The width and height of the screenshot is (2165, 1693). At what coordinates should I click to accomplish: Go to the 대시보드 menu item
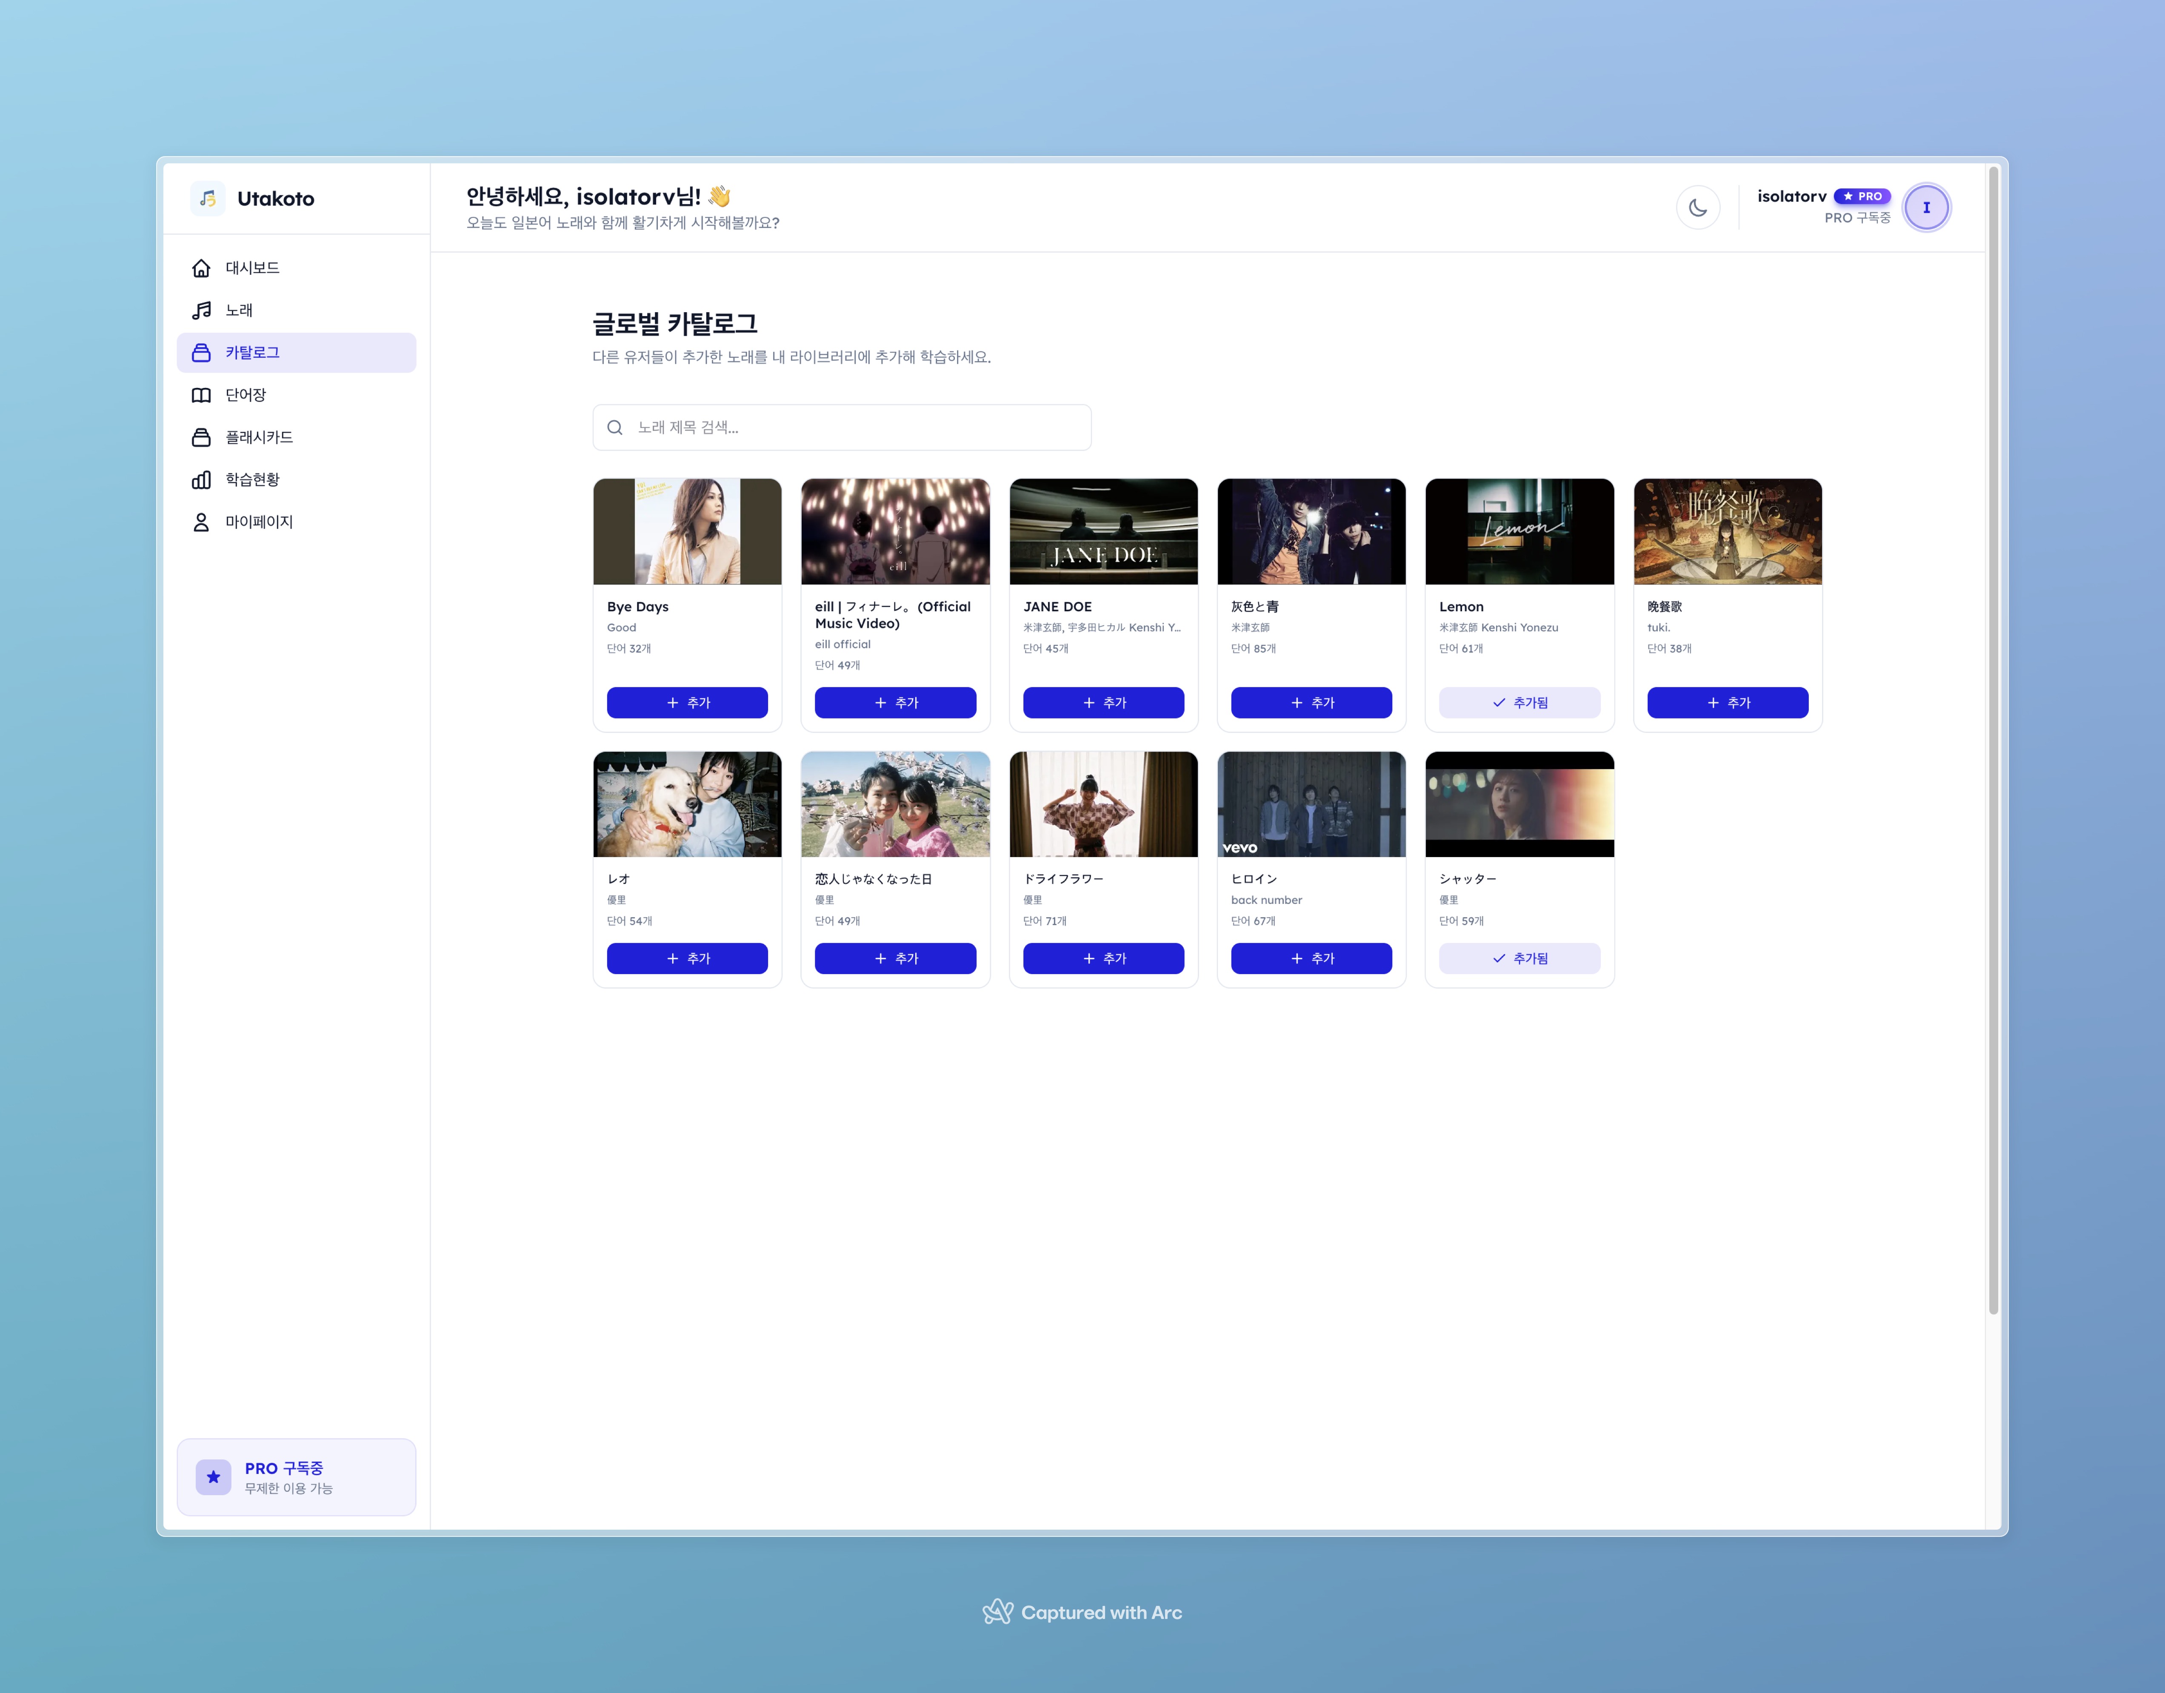tap(252, 268)
